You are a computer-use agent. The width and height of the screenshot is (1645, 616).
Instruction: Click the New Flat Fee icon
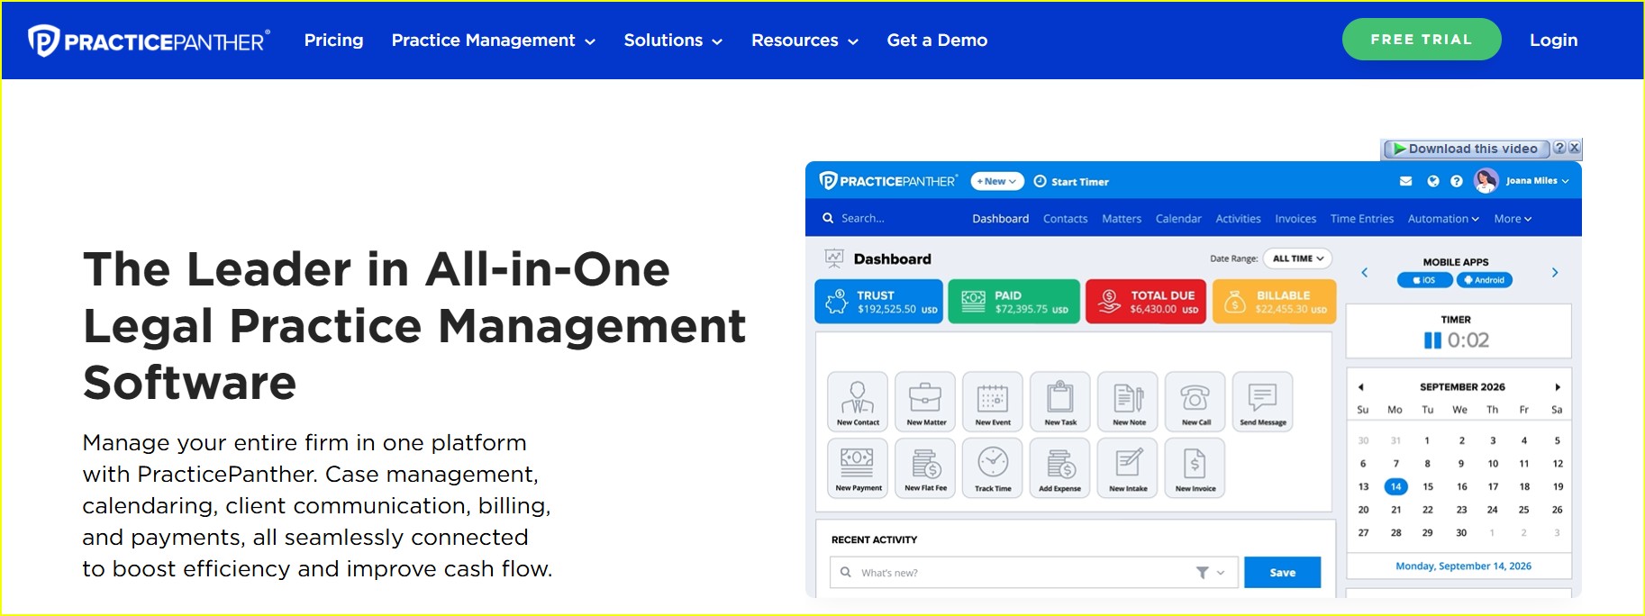coord(925,468)
